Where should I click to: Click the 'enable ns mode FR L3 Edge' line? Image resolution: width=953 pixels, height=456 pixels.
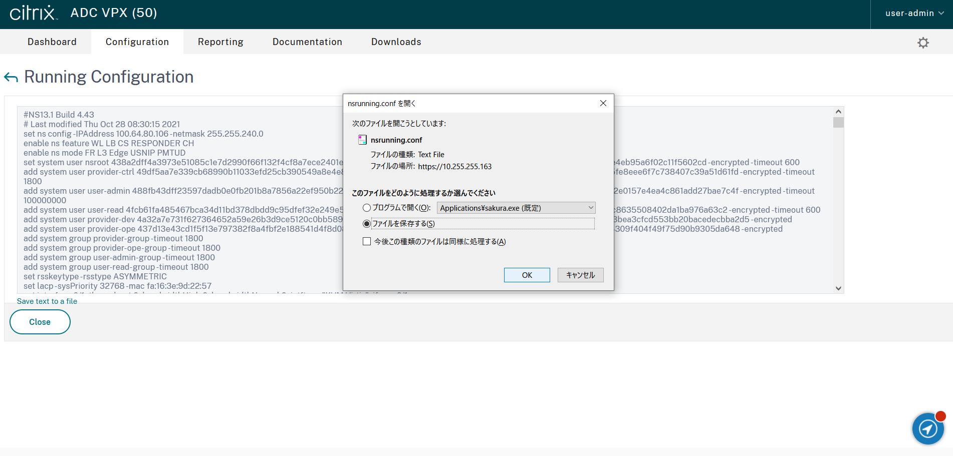tap(104, 153)
